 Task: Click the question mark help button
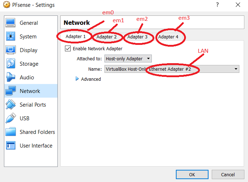(217, 5)
